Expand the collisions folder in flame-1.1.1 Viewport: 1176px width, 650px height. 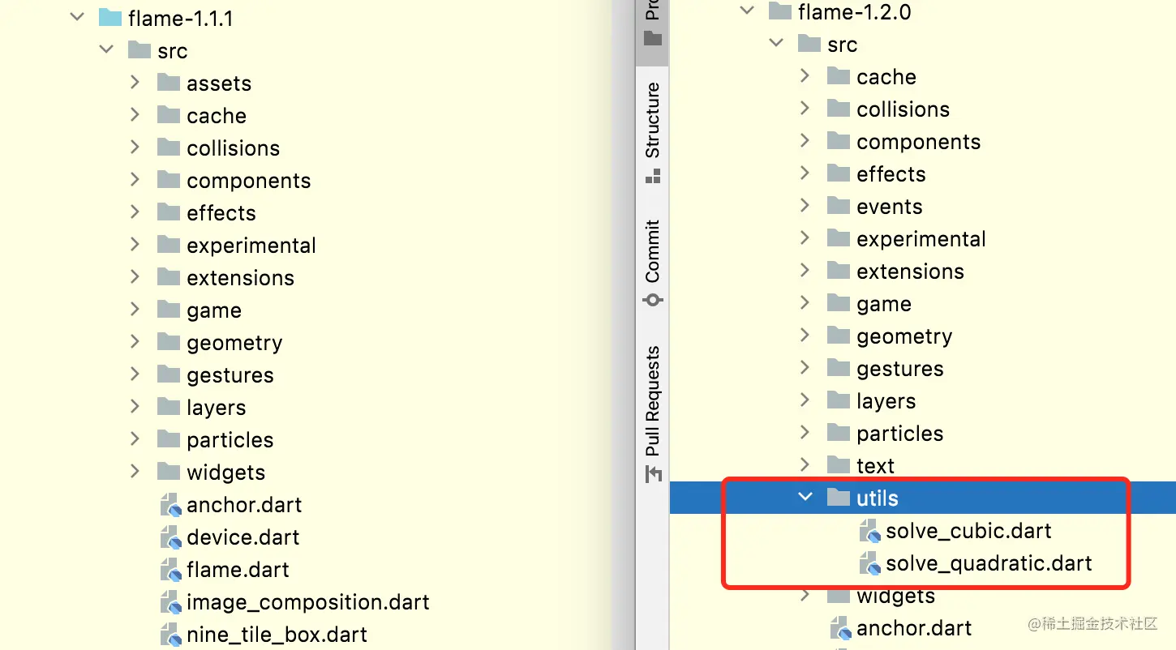(135, 147)
